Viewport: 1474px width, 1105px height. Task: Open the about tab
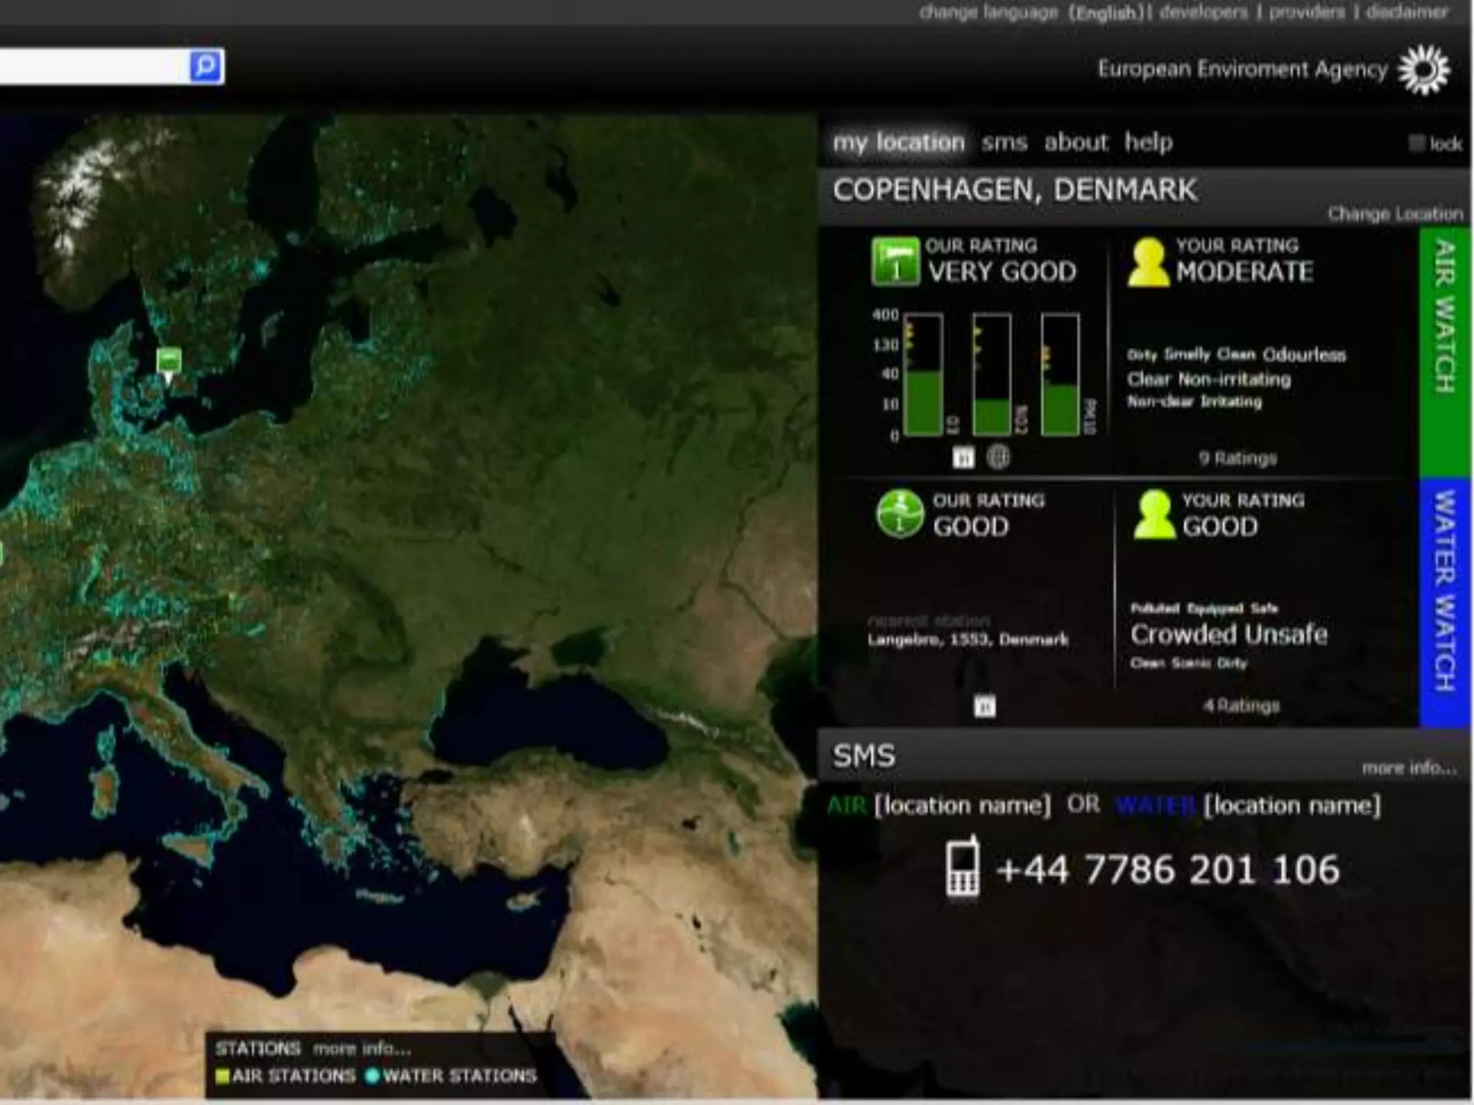[x=1075, y=142]
